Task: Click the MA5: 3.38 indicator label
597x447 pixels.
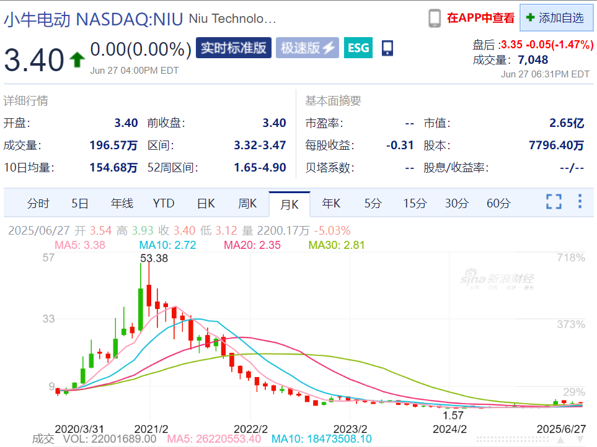Action: coord(80,245)
